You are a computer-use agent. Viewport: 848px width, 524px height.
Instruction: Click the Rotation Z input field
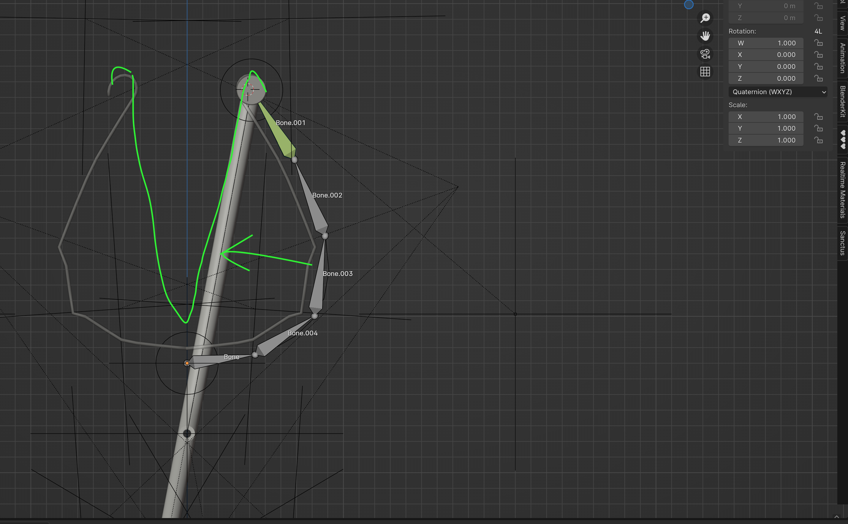tap(766, 78)
